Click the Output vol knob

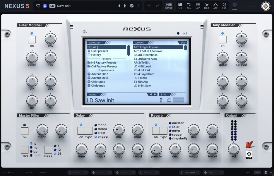click(234, 149)
